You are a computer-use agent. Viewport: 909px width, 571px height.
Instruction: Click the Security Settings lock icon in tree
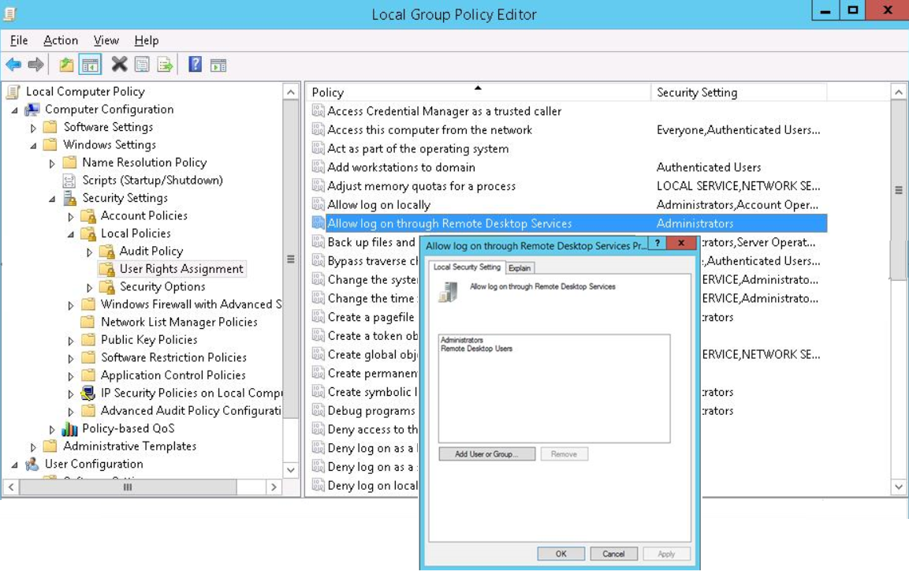(x=69, y=198)
